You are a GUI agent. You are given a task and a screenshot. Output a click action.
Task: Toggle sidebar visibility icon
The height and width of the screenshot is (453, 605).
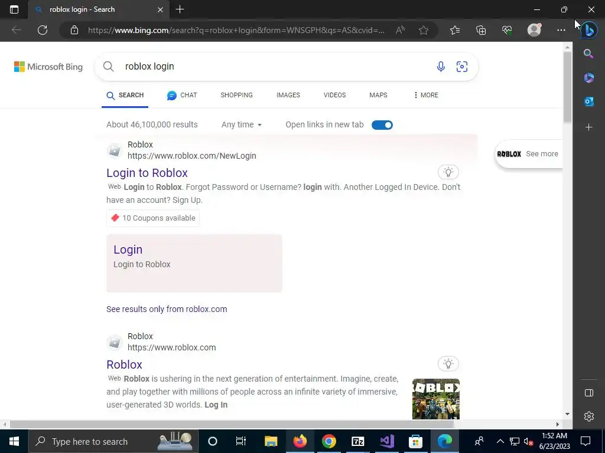(x=588, y=393)
